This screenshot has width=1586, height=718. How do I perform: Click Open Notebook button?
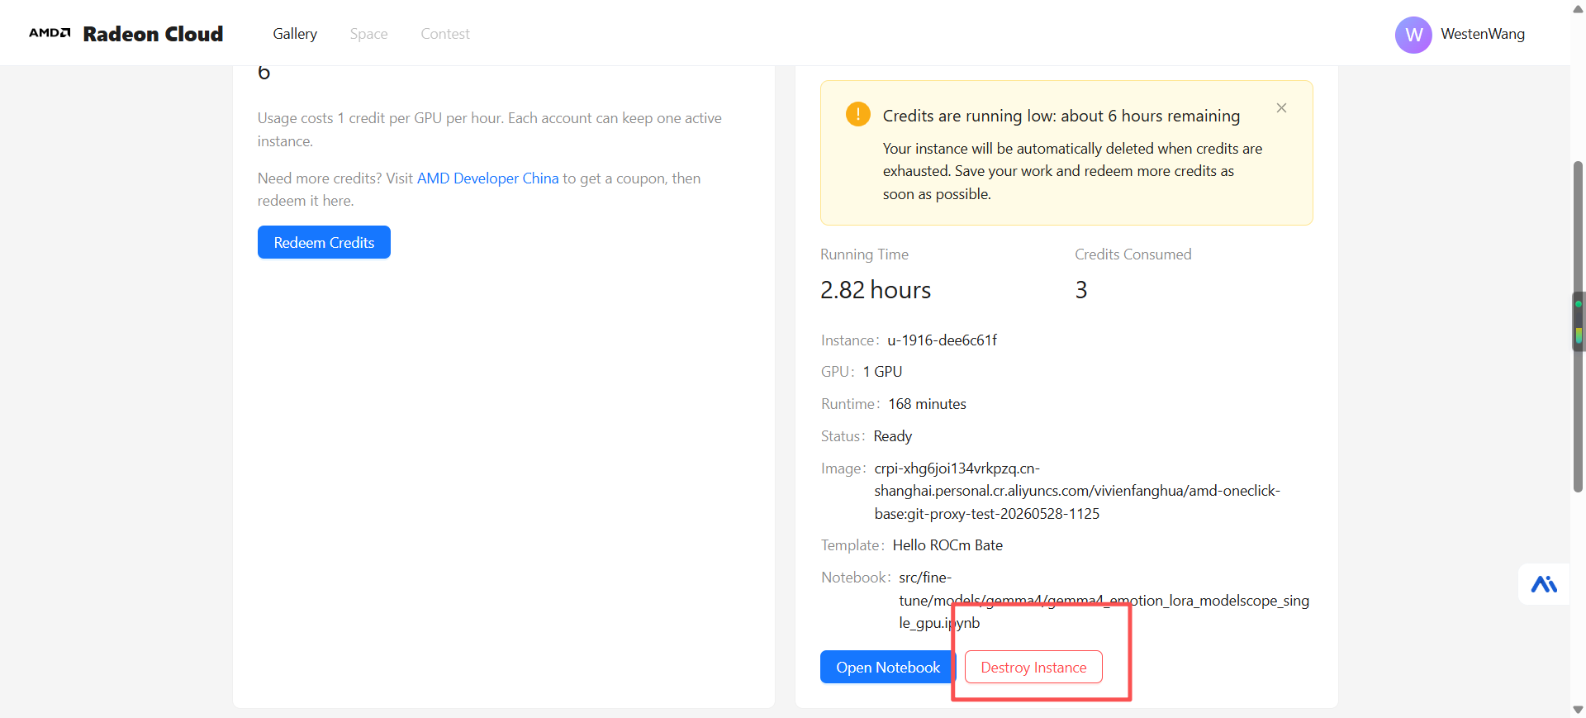coord(888,667)
